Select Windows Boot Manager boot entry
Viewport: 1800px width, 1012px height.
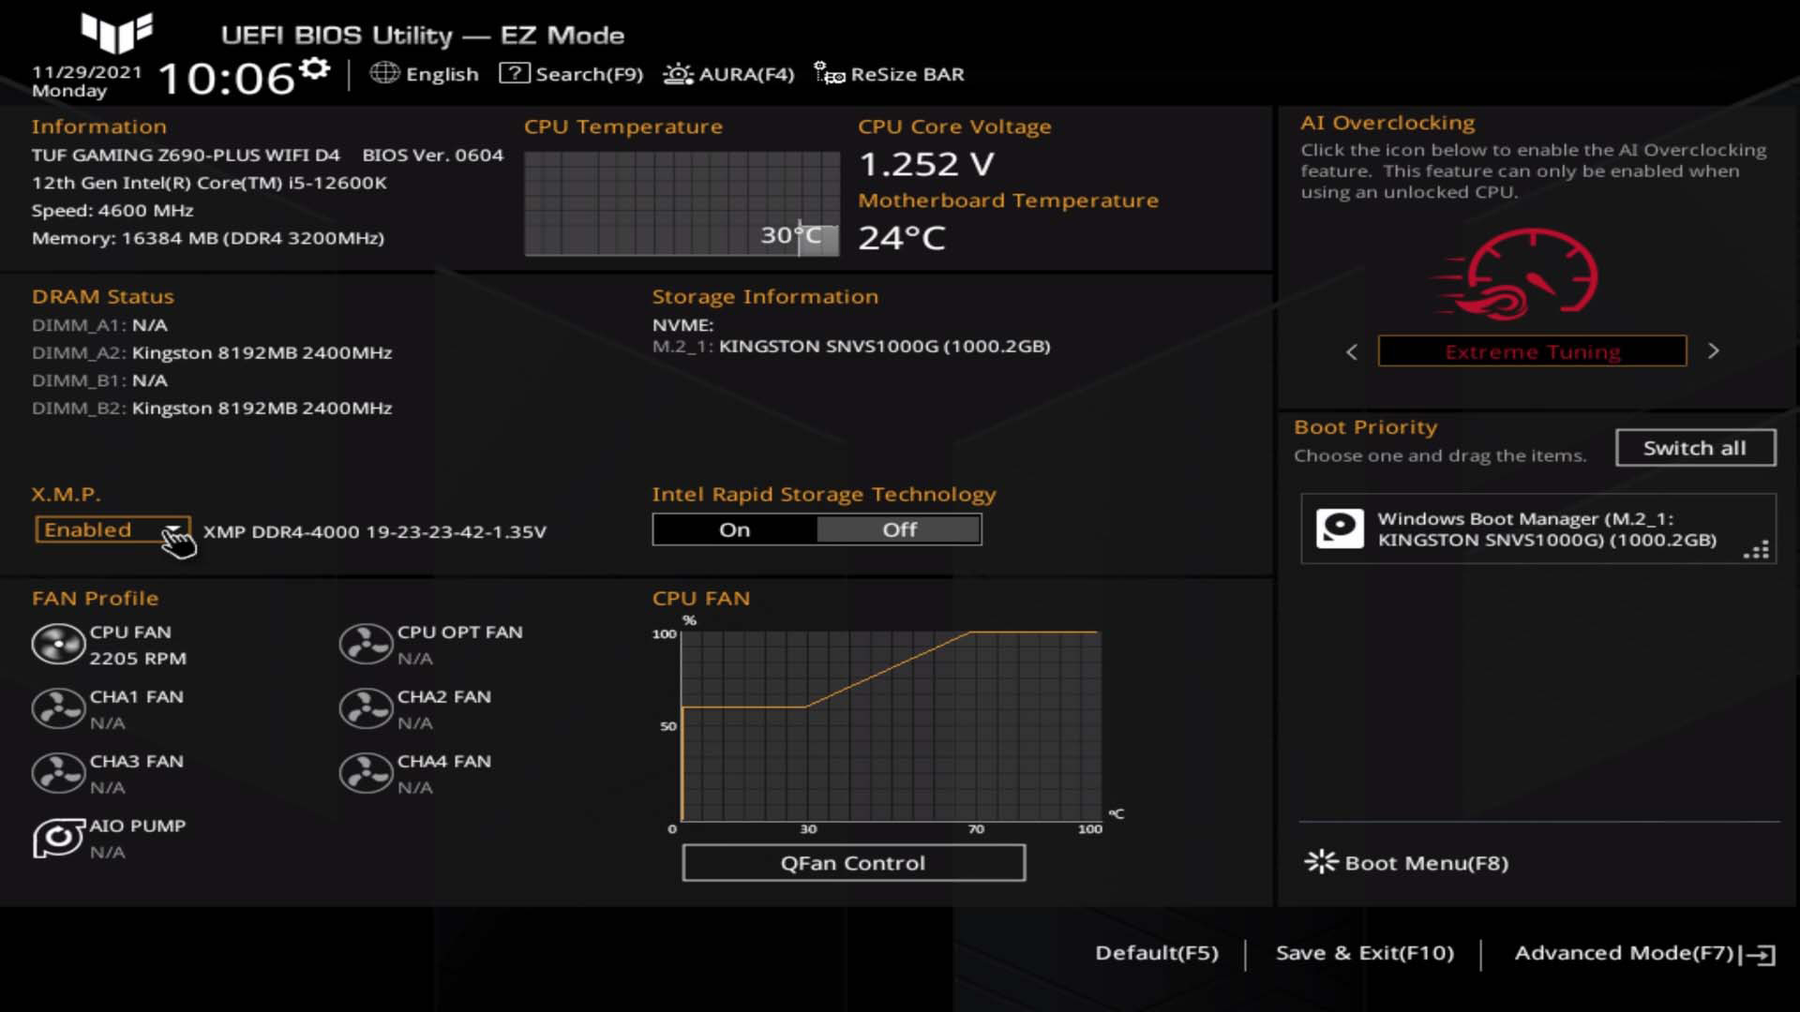point(1537,529)
